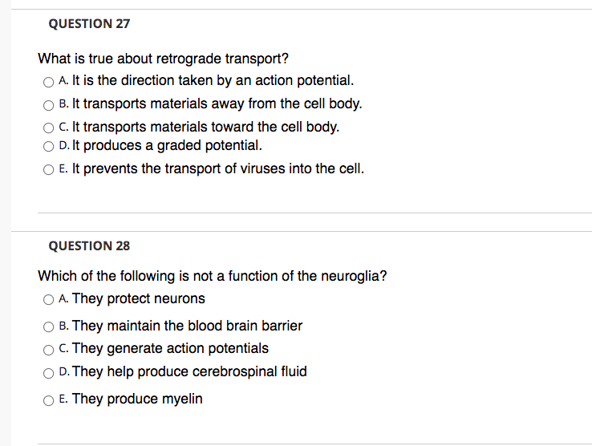The image size is (592, 446).
Task: Select option B maintain blood brain barrier
Action: coord(48,326)
